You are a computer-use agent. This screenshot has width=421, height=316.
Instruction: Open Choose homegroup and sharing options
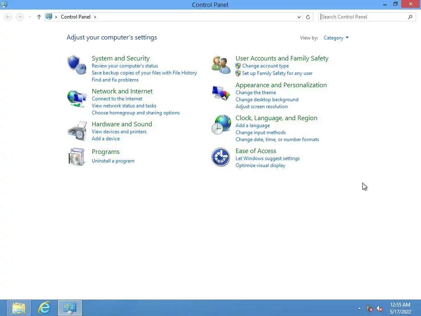click(x=136, y=113)
